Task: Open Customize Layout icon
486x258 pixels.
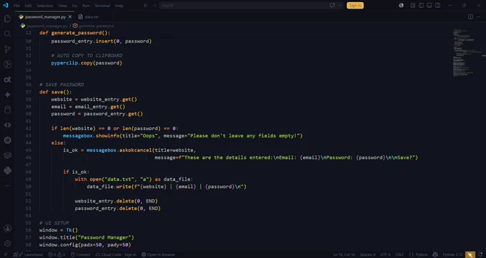Action: coord(413,5)
